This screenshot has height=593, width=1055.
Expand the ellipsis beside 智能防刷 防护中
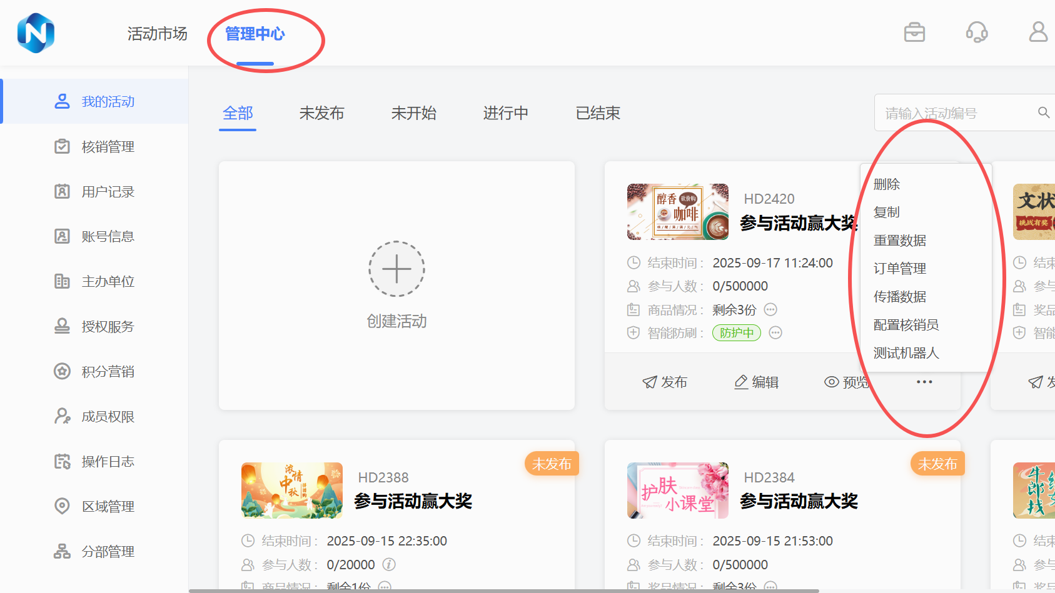tap(775, 332)
